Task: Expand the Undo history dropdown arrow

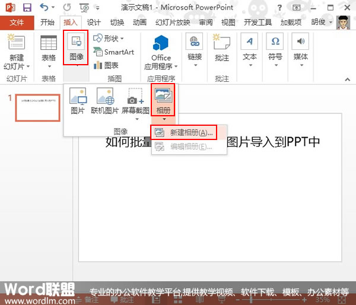Action: point(53,7)
